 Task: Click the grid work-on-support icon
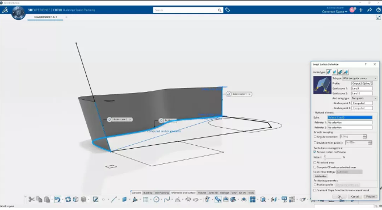click(146, 200)
